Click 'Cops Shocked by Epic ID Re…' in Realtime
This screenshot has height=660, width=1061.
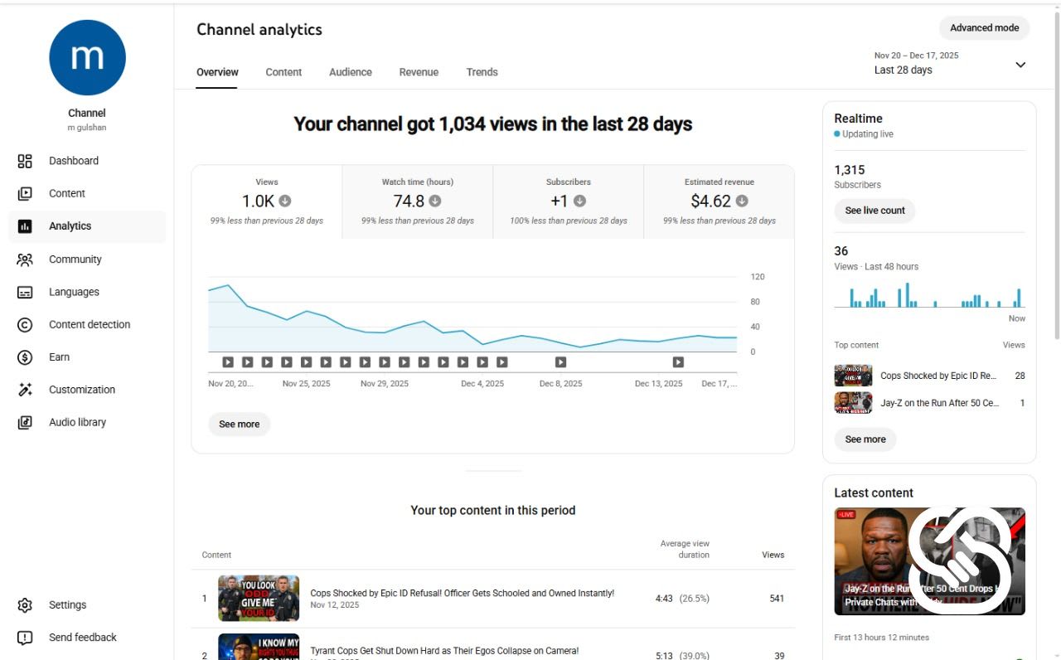[938, 376]
